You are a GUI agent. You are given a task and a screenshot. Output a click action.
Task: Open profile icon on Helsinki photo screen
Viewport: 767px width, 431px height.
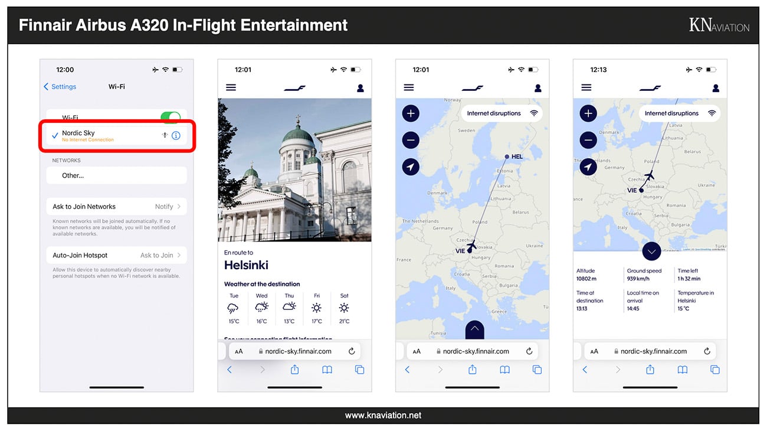(360, 88)
